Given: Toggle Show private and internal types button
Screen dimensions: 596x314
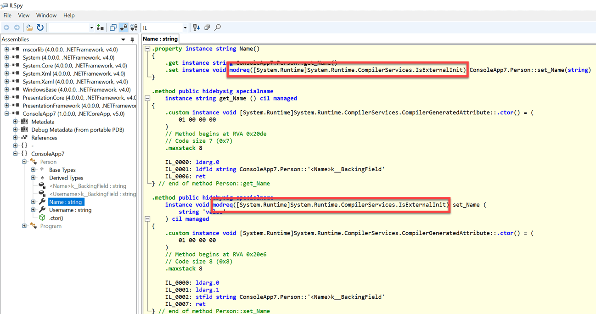Looking at the screenshot, I should coord(124,28).
